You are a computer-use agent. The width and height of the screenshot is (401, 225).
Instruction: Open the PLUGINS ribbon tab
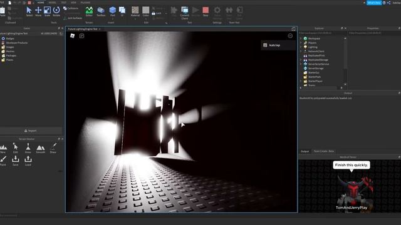pyautogui.click(x=85, y=2)
